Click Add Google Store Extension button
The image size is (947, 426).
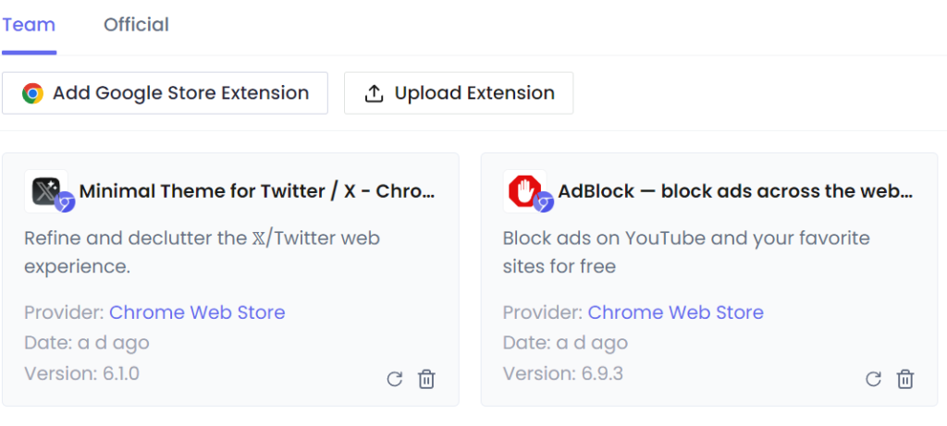pos(165,93)
